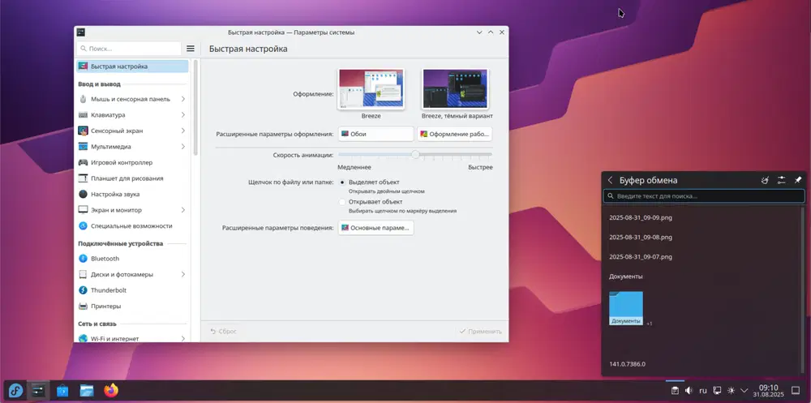Open Мультимедиа settings entry
Screen dimensions: 811x403
pyautogui.click(x=132, y=147)
